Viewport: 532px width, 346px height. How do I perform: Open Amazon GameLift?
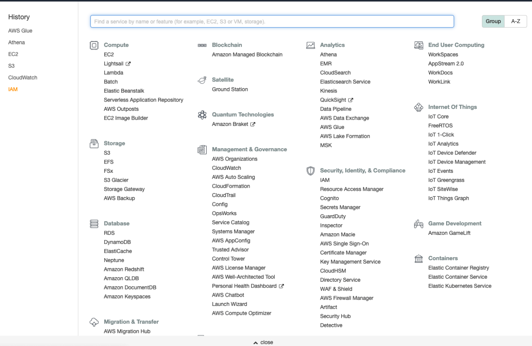[x=450, y=233]
